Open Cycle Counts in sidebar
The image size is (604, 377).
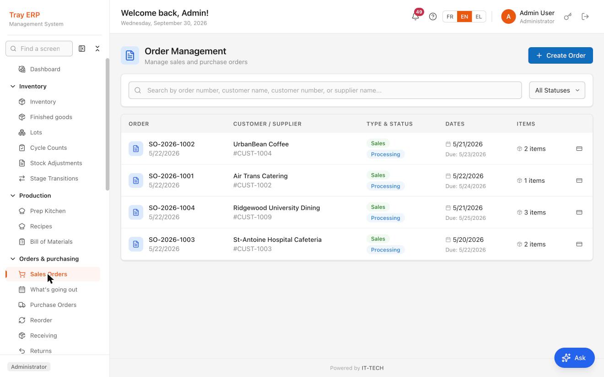tap(49, 148)
